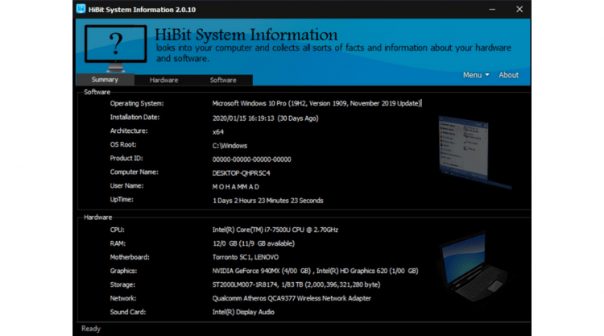Select the UpTime value 1 Days 2 Hours
Image resolution: width=604 pixels, height=336 pixels.
click(x=267, y=201)
